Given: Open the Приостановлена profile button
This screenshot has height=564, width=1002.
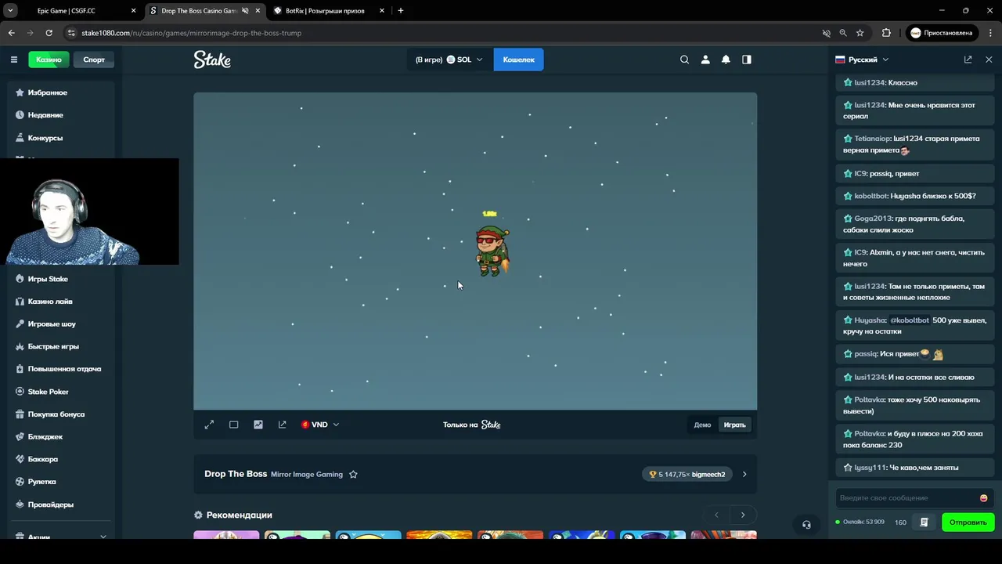Looking at the screenshot, I should [x=942, y=33].
